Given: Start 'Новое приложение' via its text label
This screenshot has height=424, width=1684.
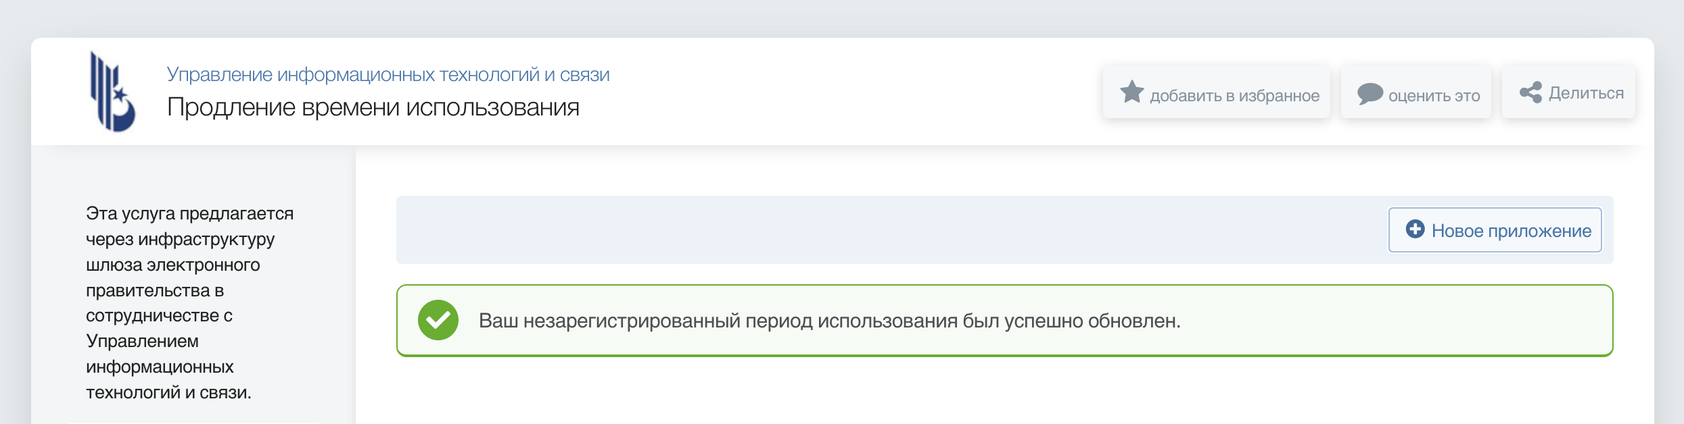Looking at the screenshot, I should (x=1511, y=231).
